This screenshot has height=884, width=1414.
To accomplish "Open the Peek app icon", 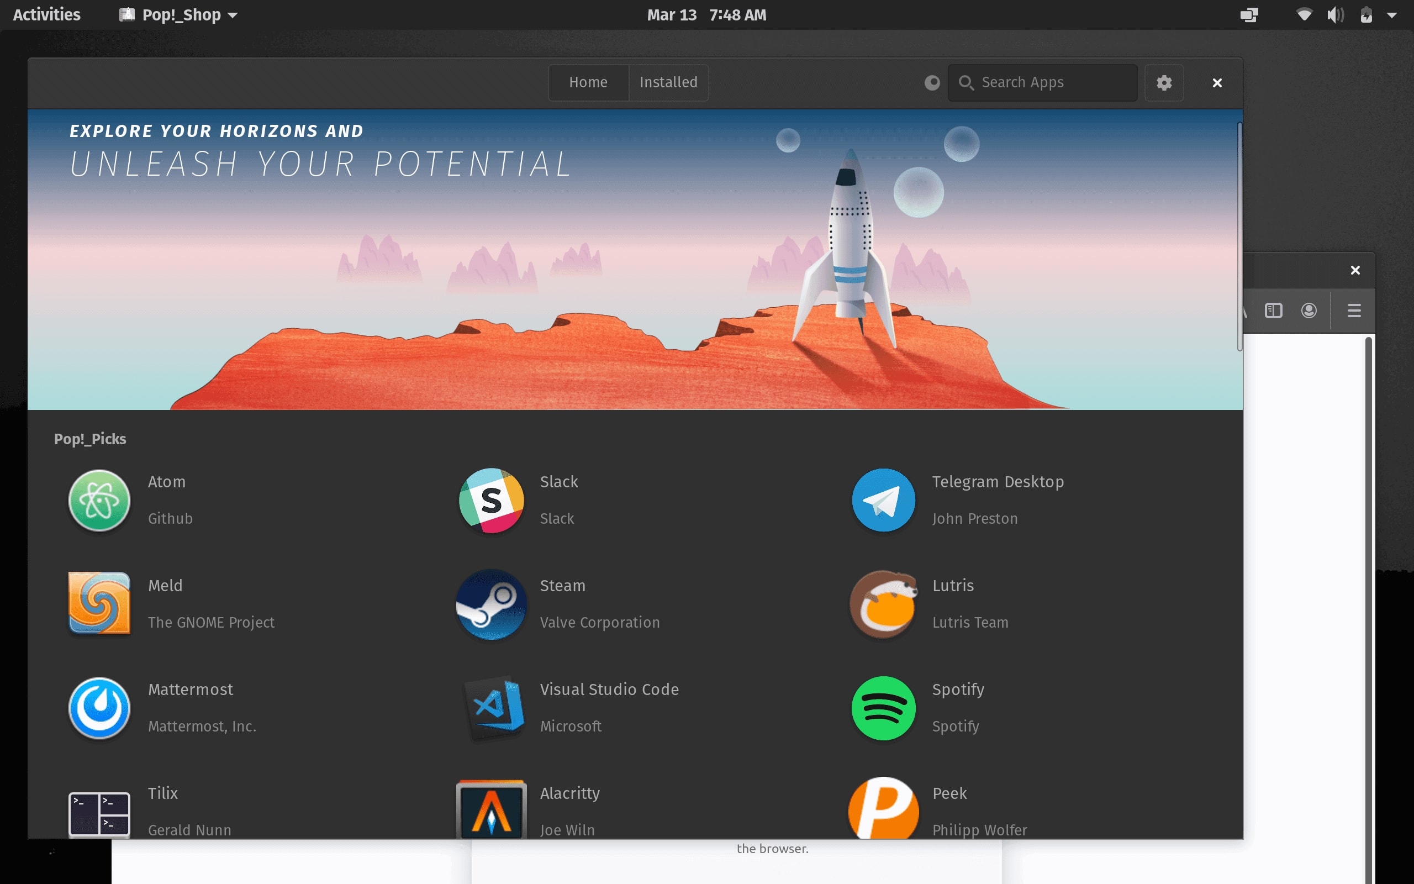I will click(x=883, y=808).
